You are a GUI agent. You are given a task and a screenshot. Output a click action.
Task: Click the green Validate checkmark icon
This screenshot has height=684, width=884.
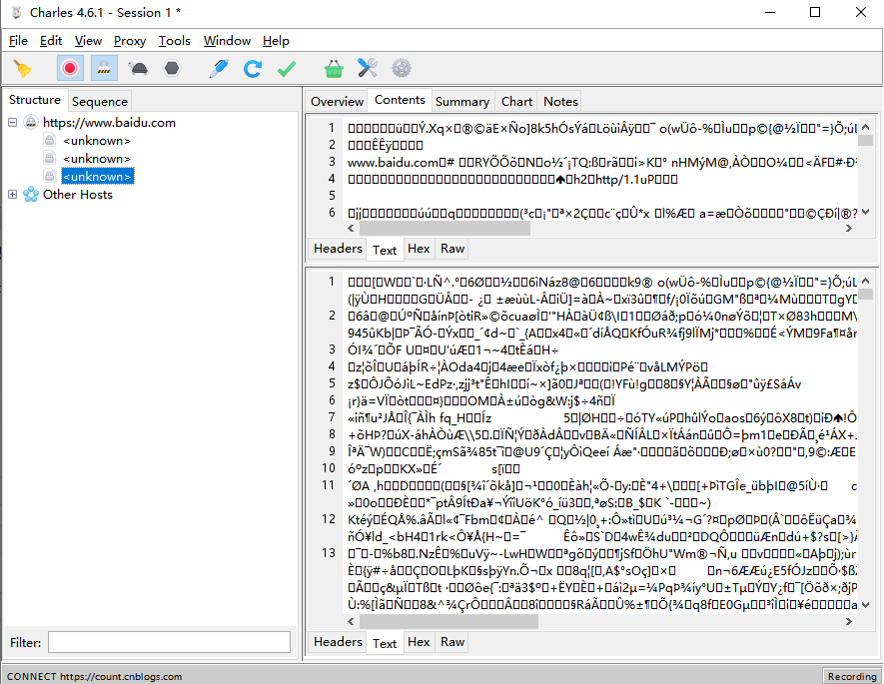point(287,69)
